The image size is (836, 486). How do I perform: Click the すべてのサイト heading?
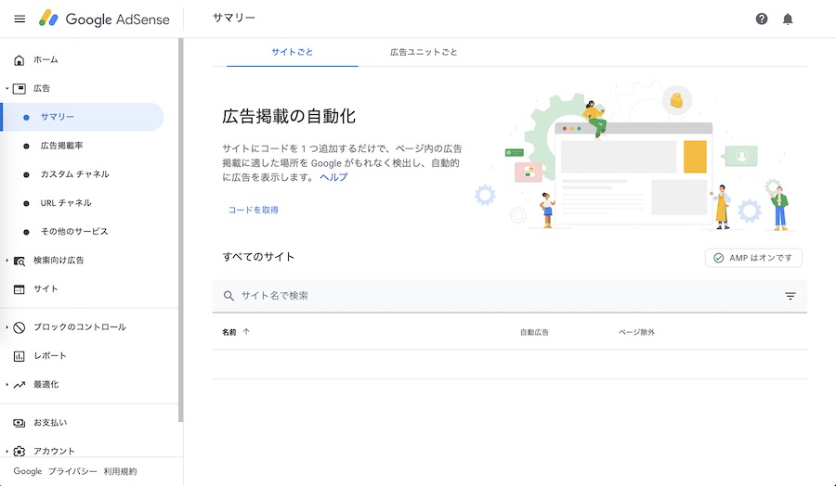click(x=258, y=257)
